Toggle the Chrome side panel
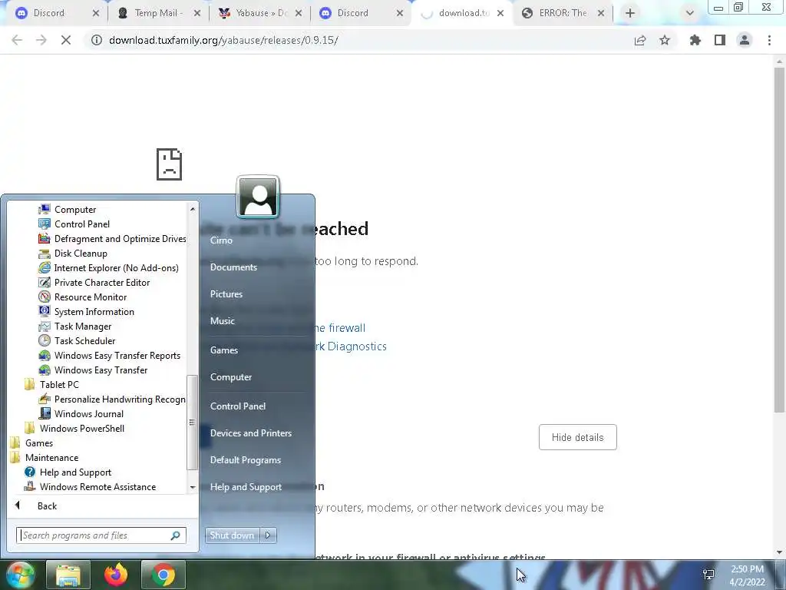The width and height of the screenshot is (786, 590). click(x=720, y=40)
